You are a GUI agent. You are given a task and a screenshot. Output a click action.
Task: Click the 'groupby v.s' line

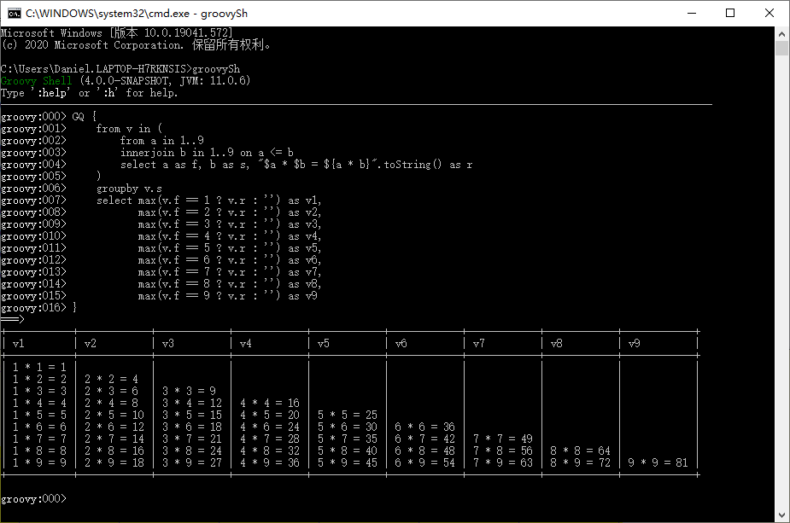(129, 189)
